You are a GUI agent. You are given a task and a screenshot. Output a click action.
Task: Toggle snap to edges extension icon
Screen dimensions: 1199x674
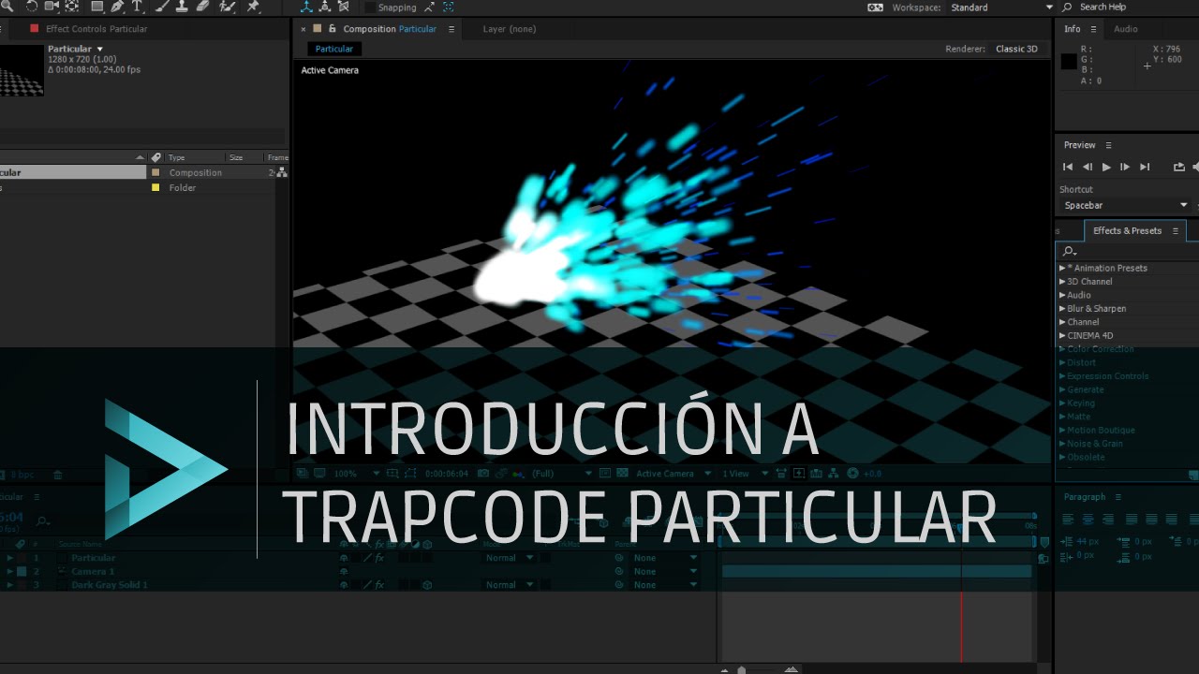tap(429, 7)
